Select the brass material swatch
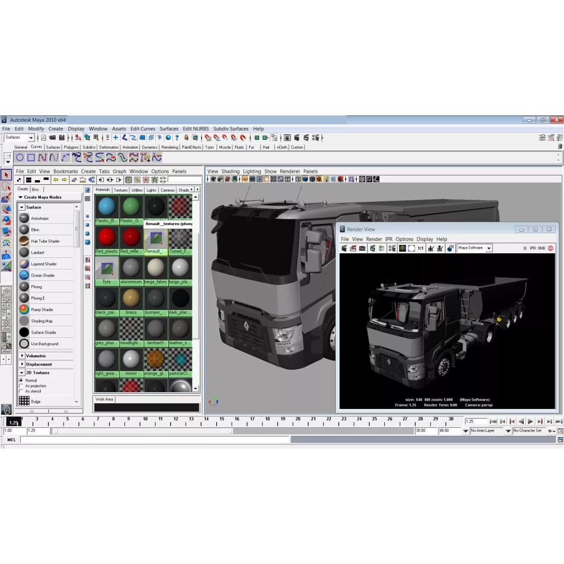This screenshot has width=564, height=564. pos(131,301)
